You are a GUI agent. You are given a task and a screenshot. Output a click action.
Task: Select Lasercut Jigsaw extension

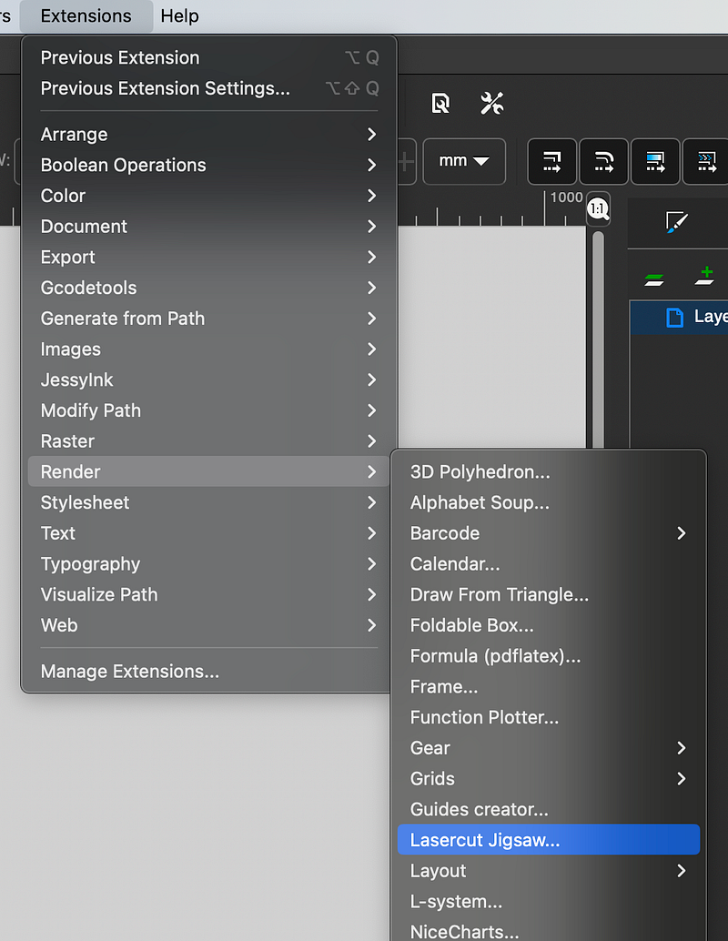(549, 840)
